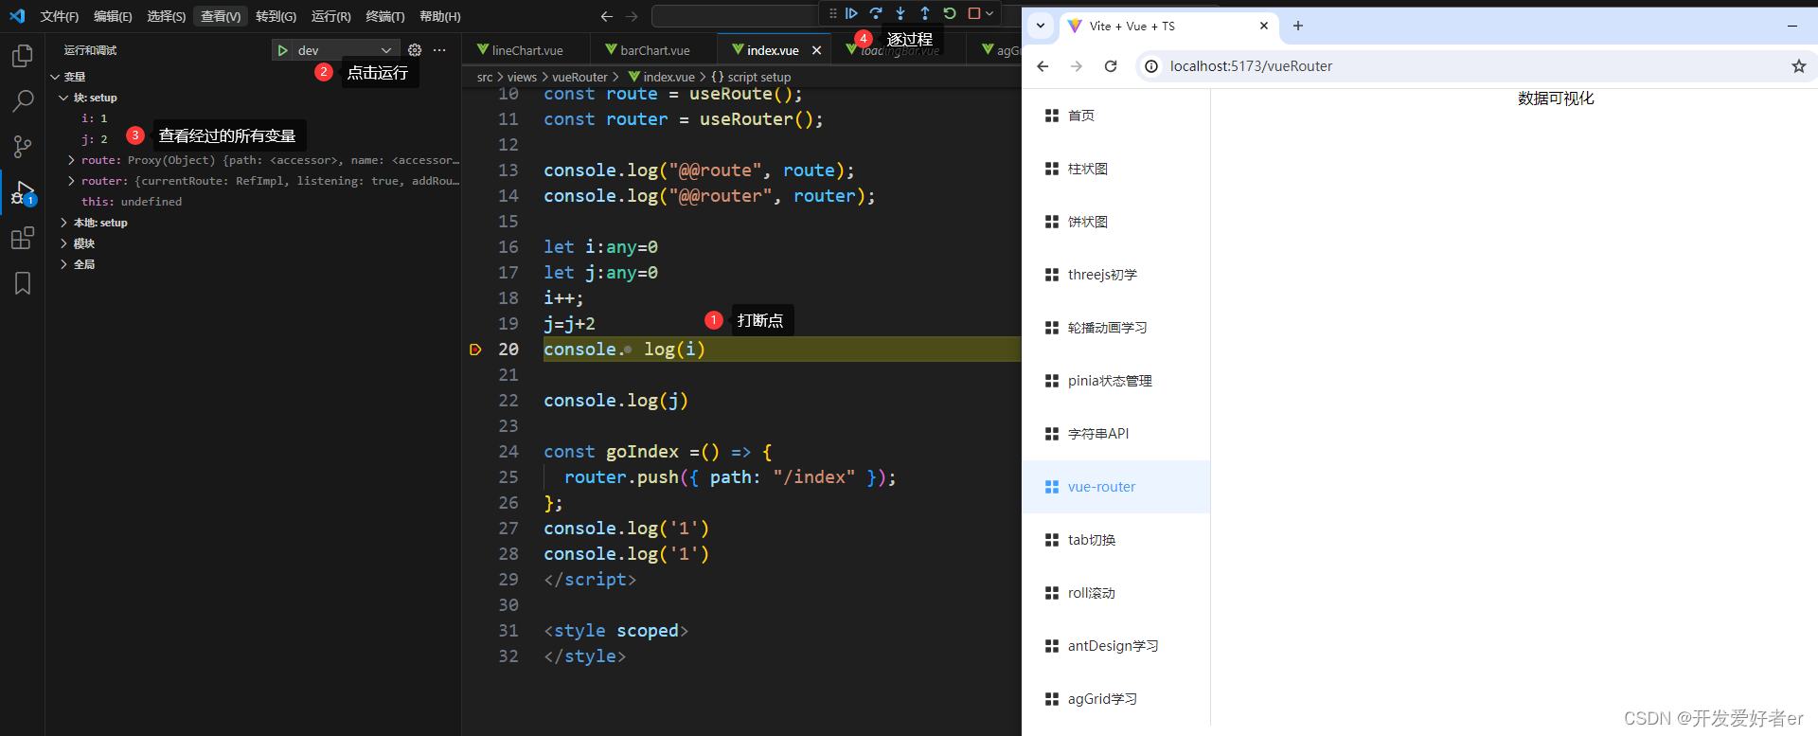This screenshot has height=736, width=1818.
Task: Close the Vite + Vue + TS tab
Action: (1264, 26)
